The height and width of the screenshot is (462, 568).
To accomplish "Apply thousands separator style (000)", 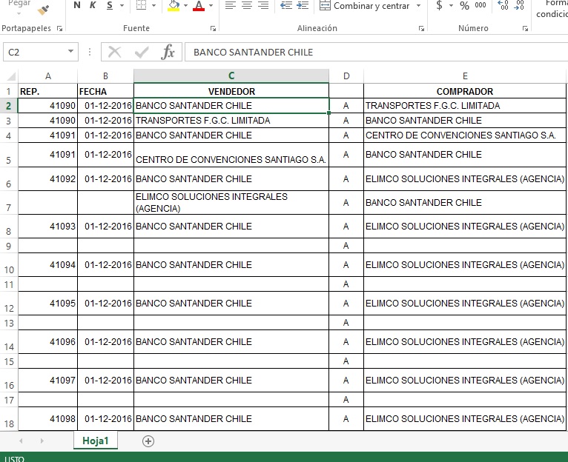I will (481, 5).
